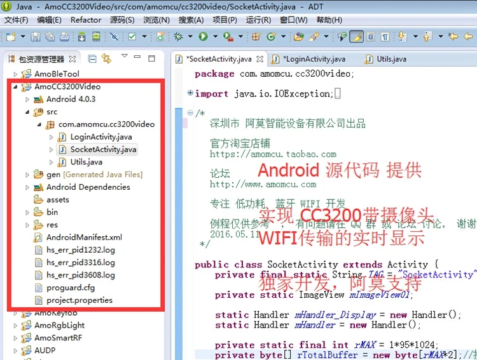477x360 pixels.
Task: Toggle Link with Editor in Package Explorer
Action: 106,58
